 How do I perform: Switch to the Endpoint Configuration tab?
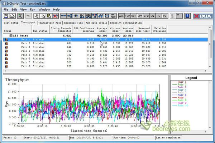point(126,23)
